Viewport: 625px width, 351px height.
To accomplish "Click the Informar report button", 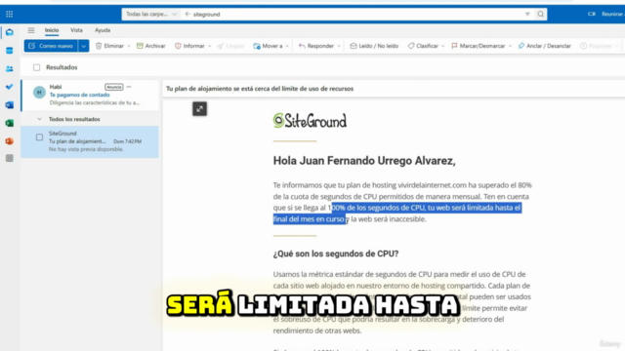I will point(189,46).
